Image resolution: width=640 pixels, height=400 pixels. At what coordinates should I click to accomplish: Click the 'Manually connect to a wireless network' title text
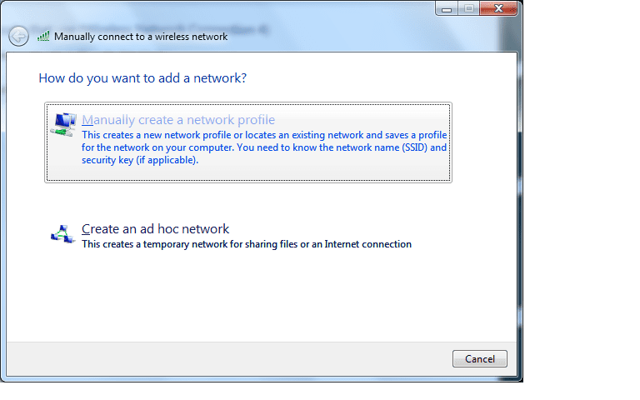(141, 37)
